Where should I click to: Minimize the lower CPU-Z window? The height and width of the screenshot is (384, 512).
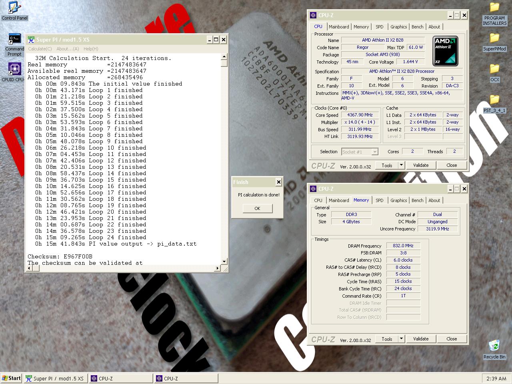tap(450, 189)
